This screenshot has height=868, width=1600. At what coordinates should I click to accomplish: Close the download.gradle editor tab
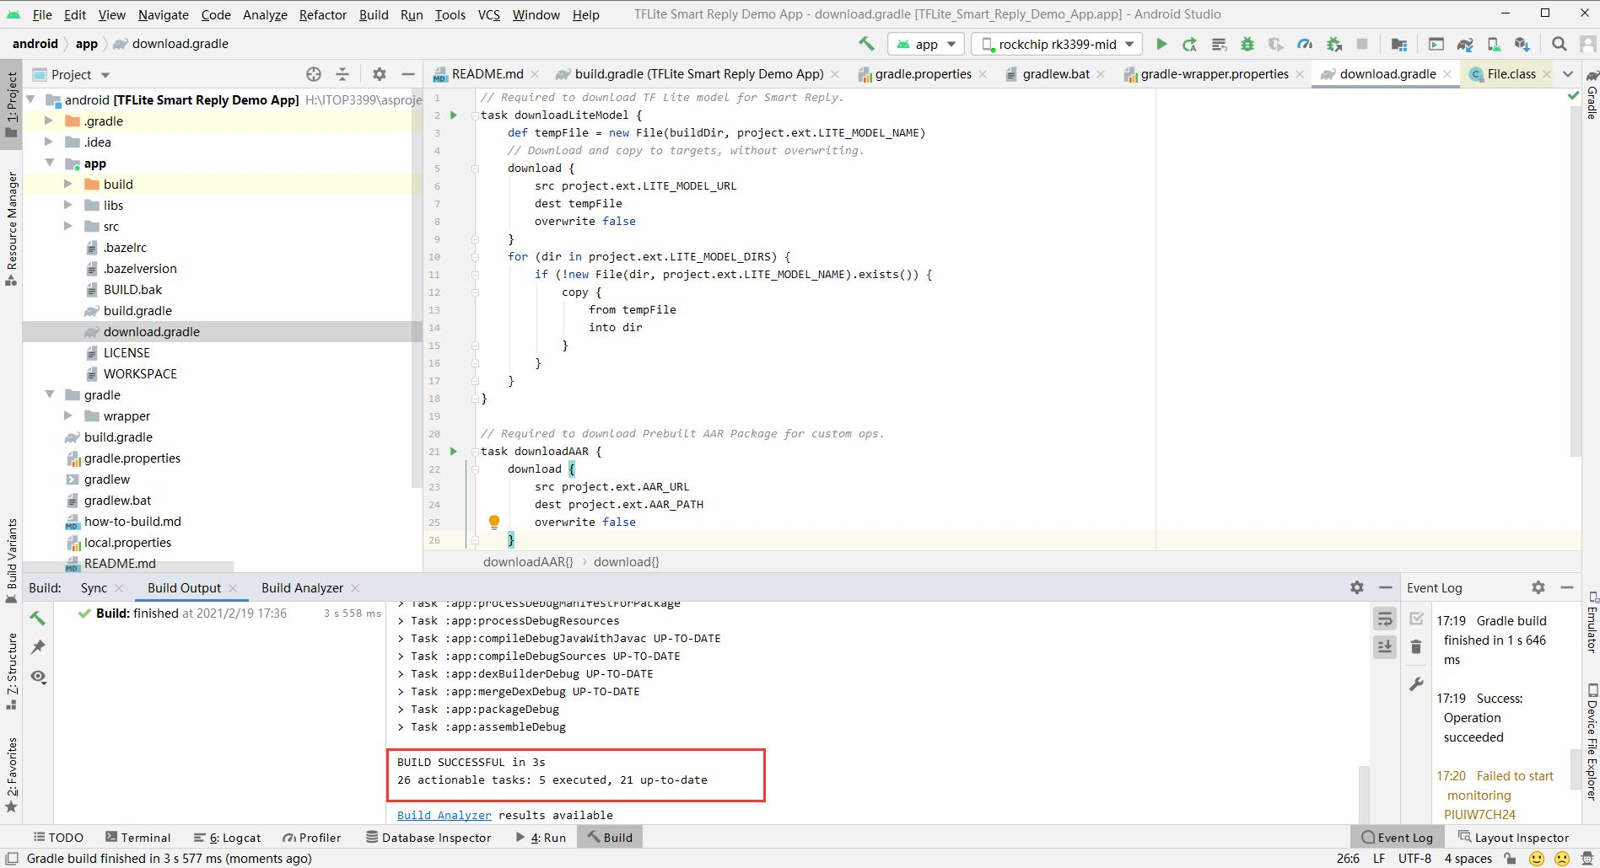coord(1447,74)
